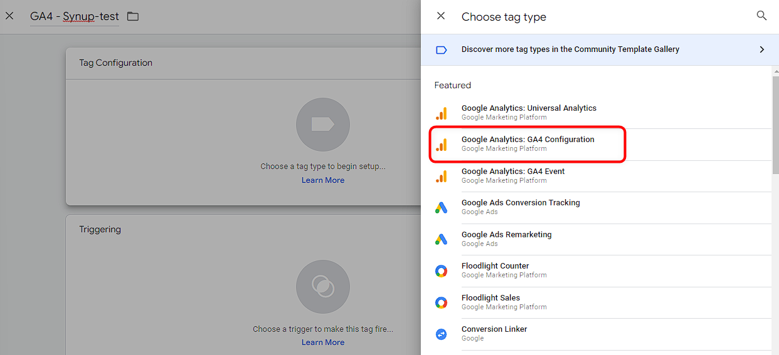
Task: Open Learn More under Tag Configuration
Action: (323, 180)
